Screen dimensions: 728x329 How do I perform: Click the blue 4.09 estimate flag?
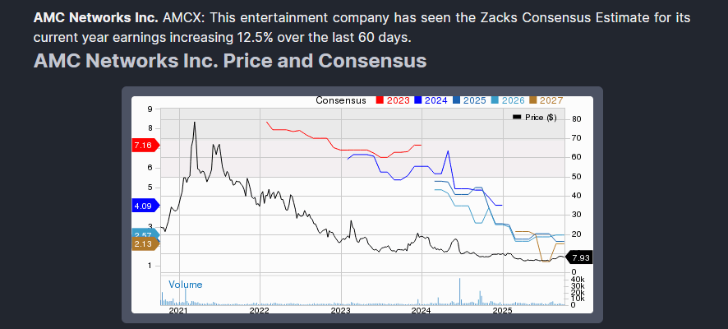tap(143, 206)
